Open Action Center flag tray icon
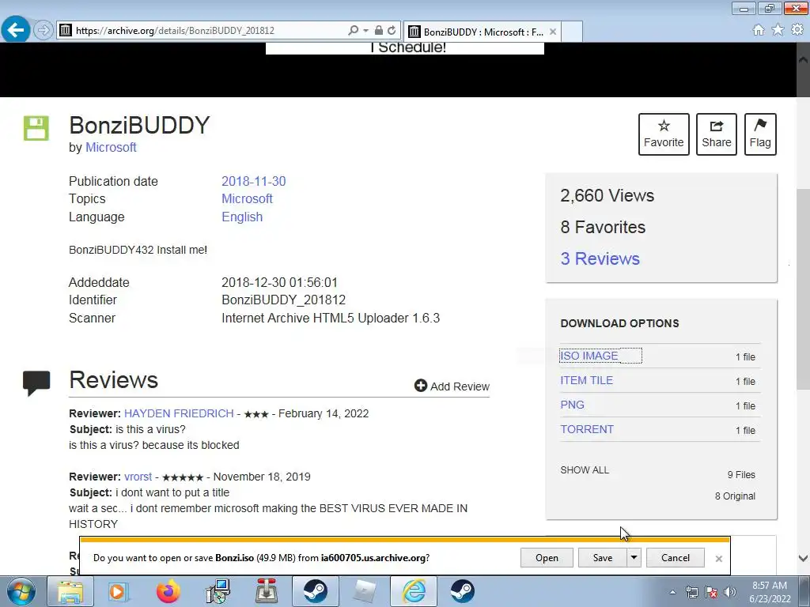 coord(711,592)
